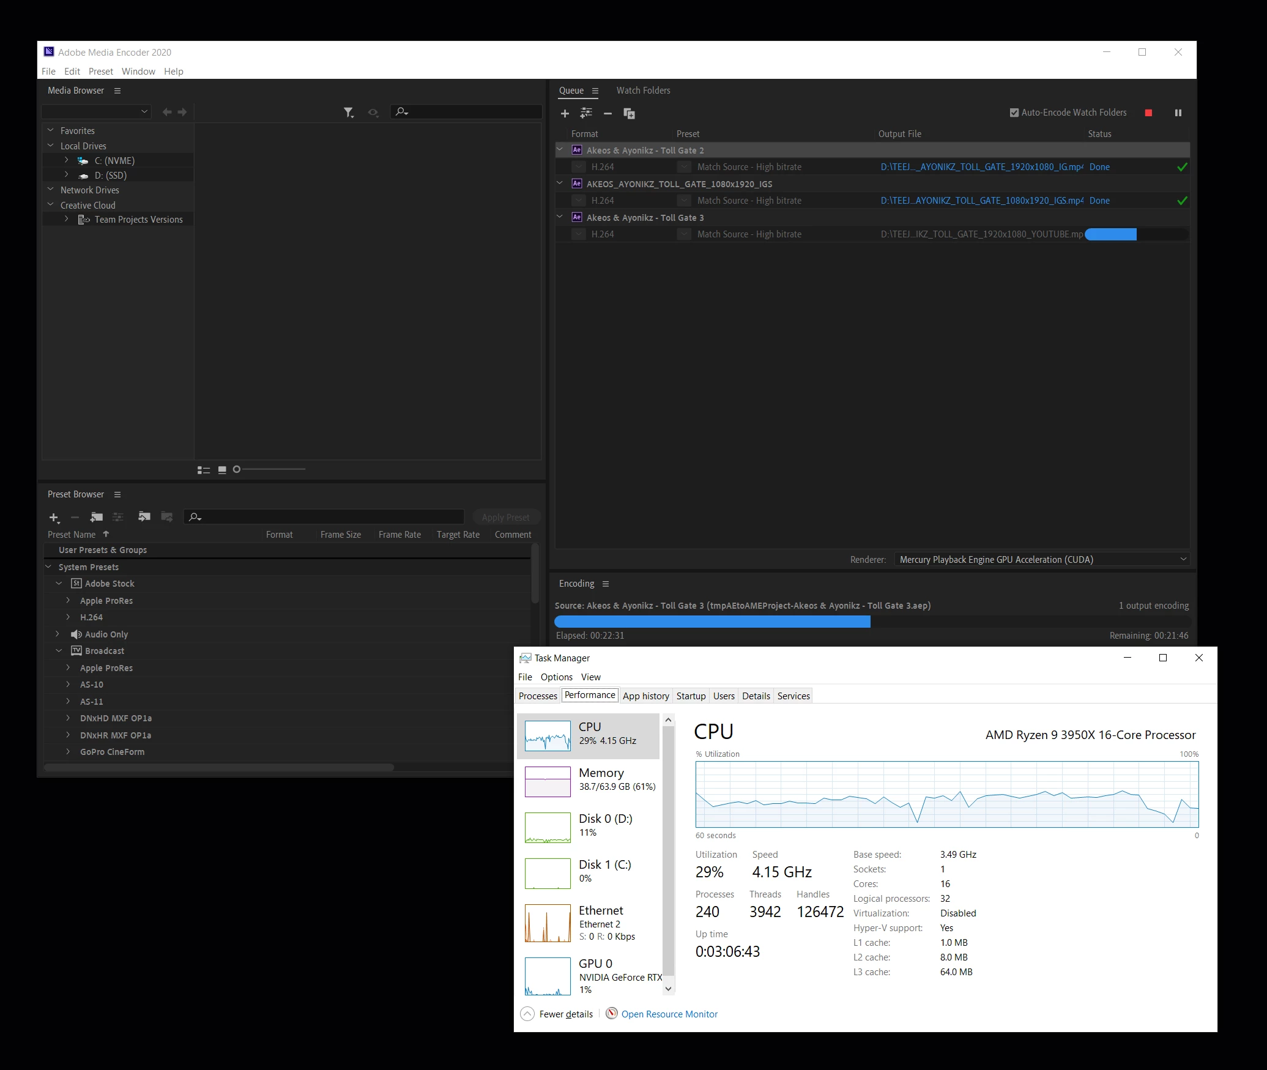Open the H.264 format dropdown for Toll Gate 3
The width and height of the screenshot is (1267, 1070).
pyautogui.click(x=579, y=234)
